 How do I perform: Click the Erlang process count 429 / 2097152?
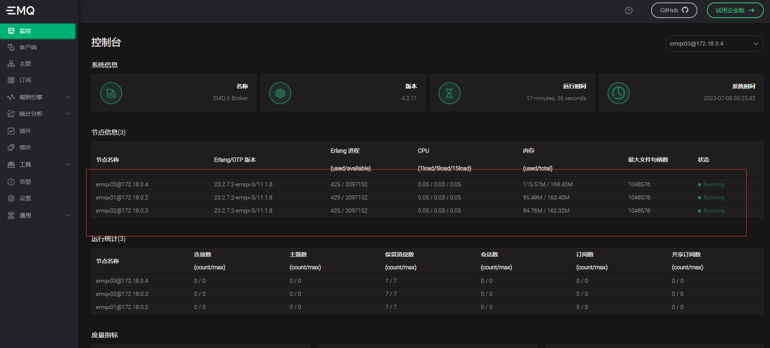pos(349,197)
